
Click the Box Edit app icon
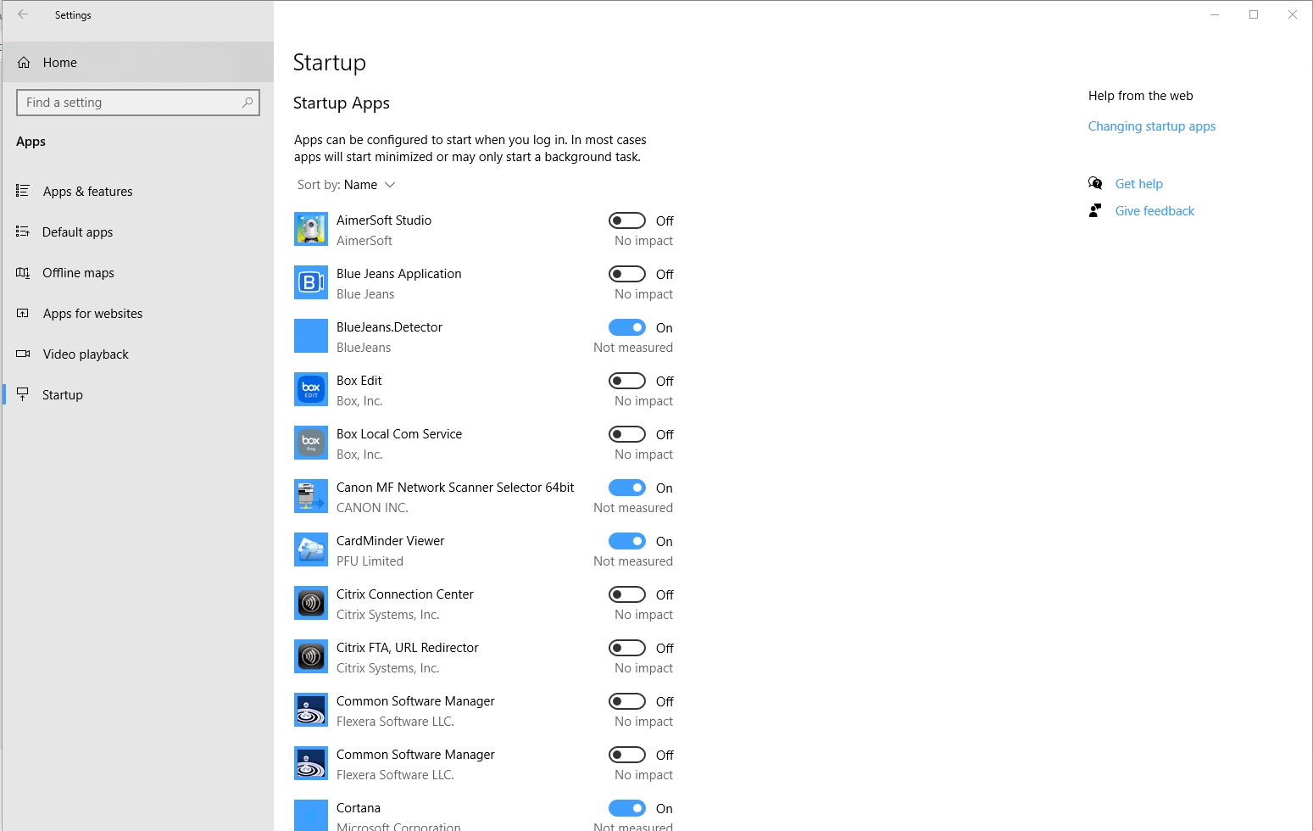tap(310, 389)
